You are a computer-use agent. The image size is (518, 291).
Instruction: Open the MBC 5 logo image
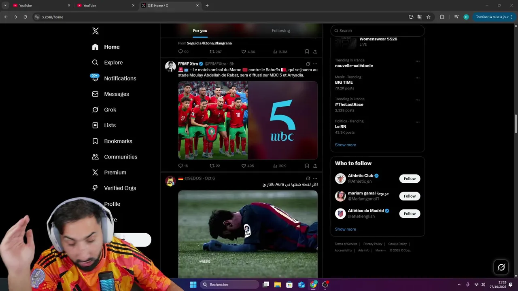pyautogui.click(x=283, y=120)
